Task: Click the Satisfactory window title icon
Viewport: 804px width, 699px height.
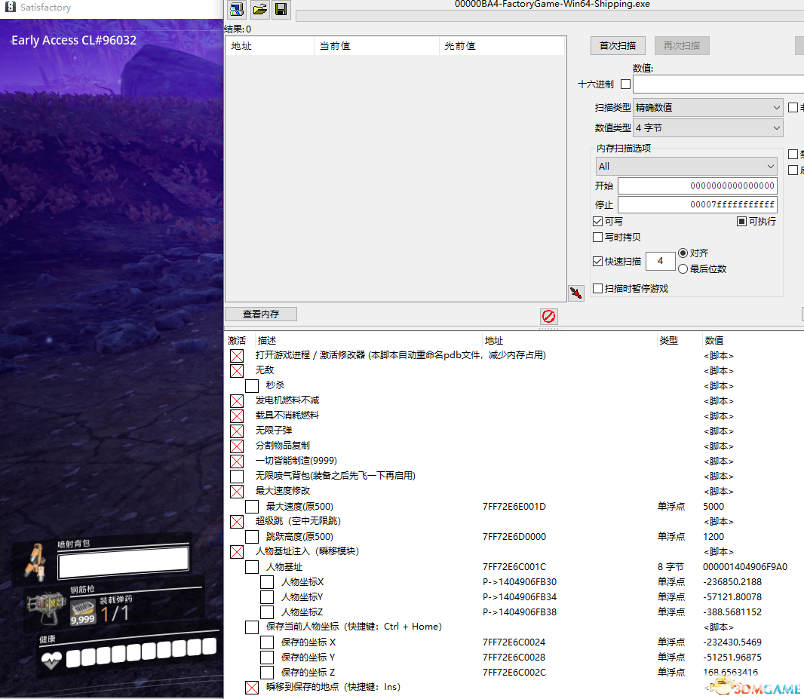Action: [10, 8]
